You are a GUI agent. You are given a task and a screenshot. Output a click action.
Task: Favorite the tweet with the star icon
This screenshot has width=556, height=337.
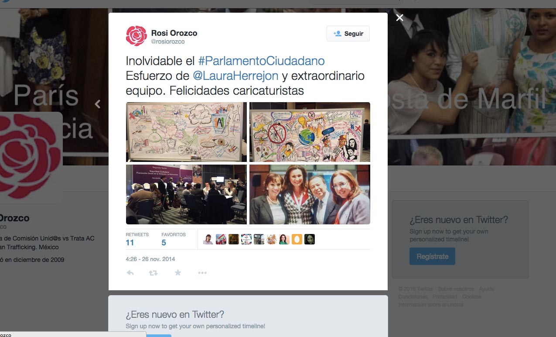(177, 273)
